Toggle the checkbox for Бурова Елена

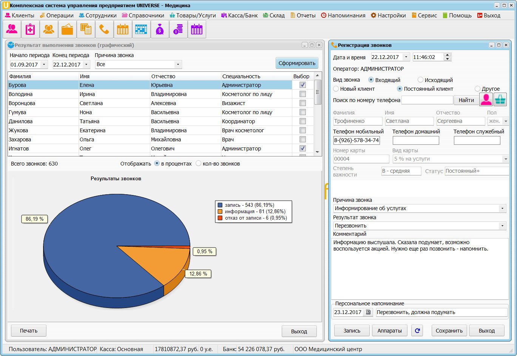[302, 85]
